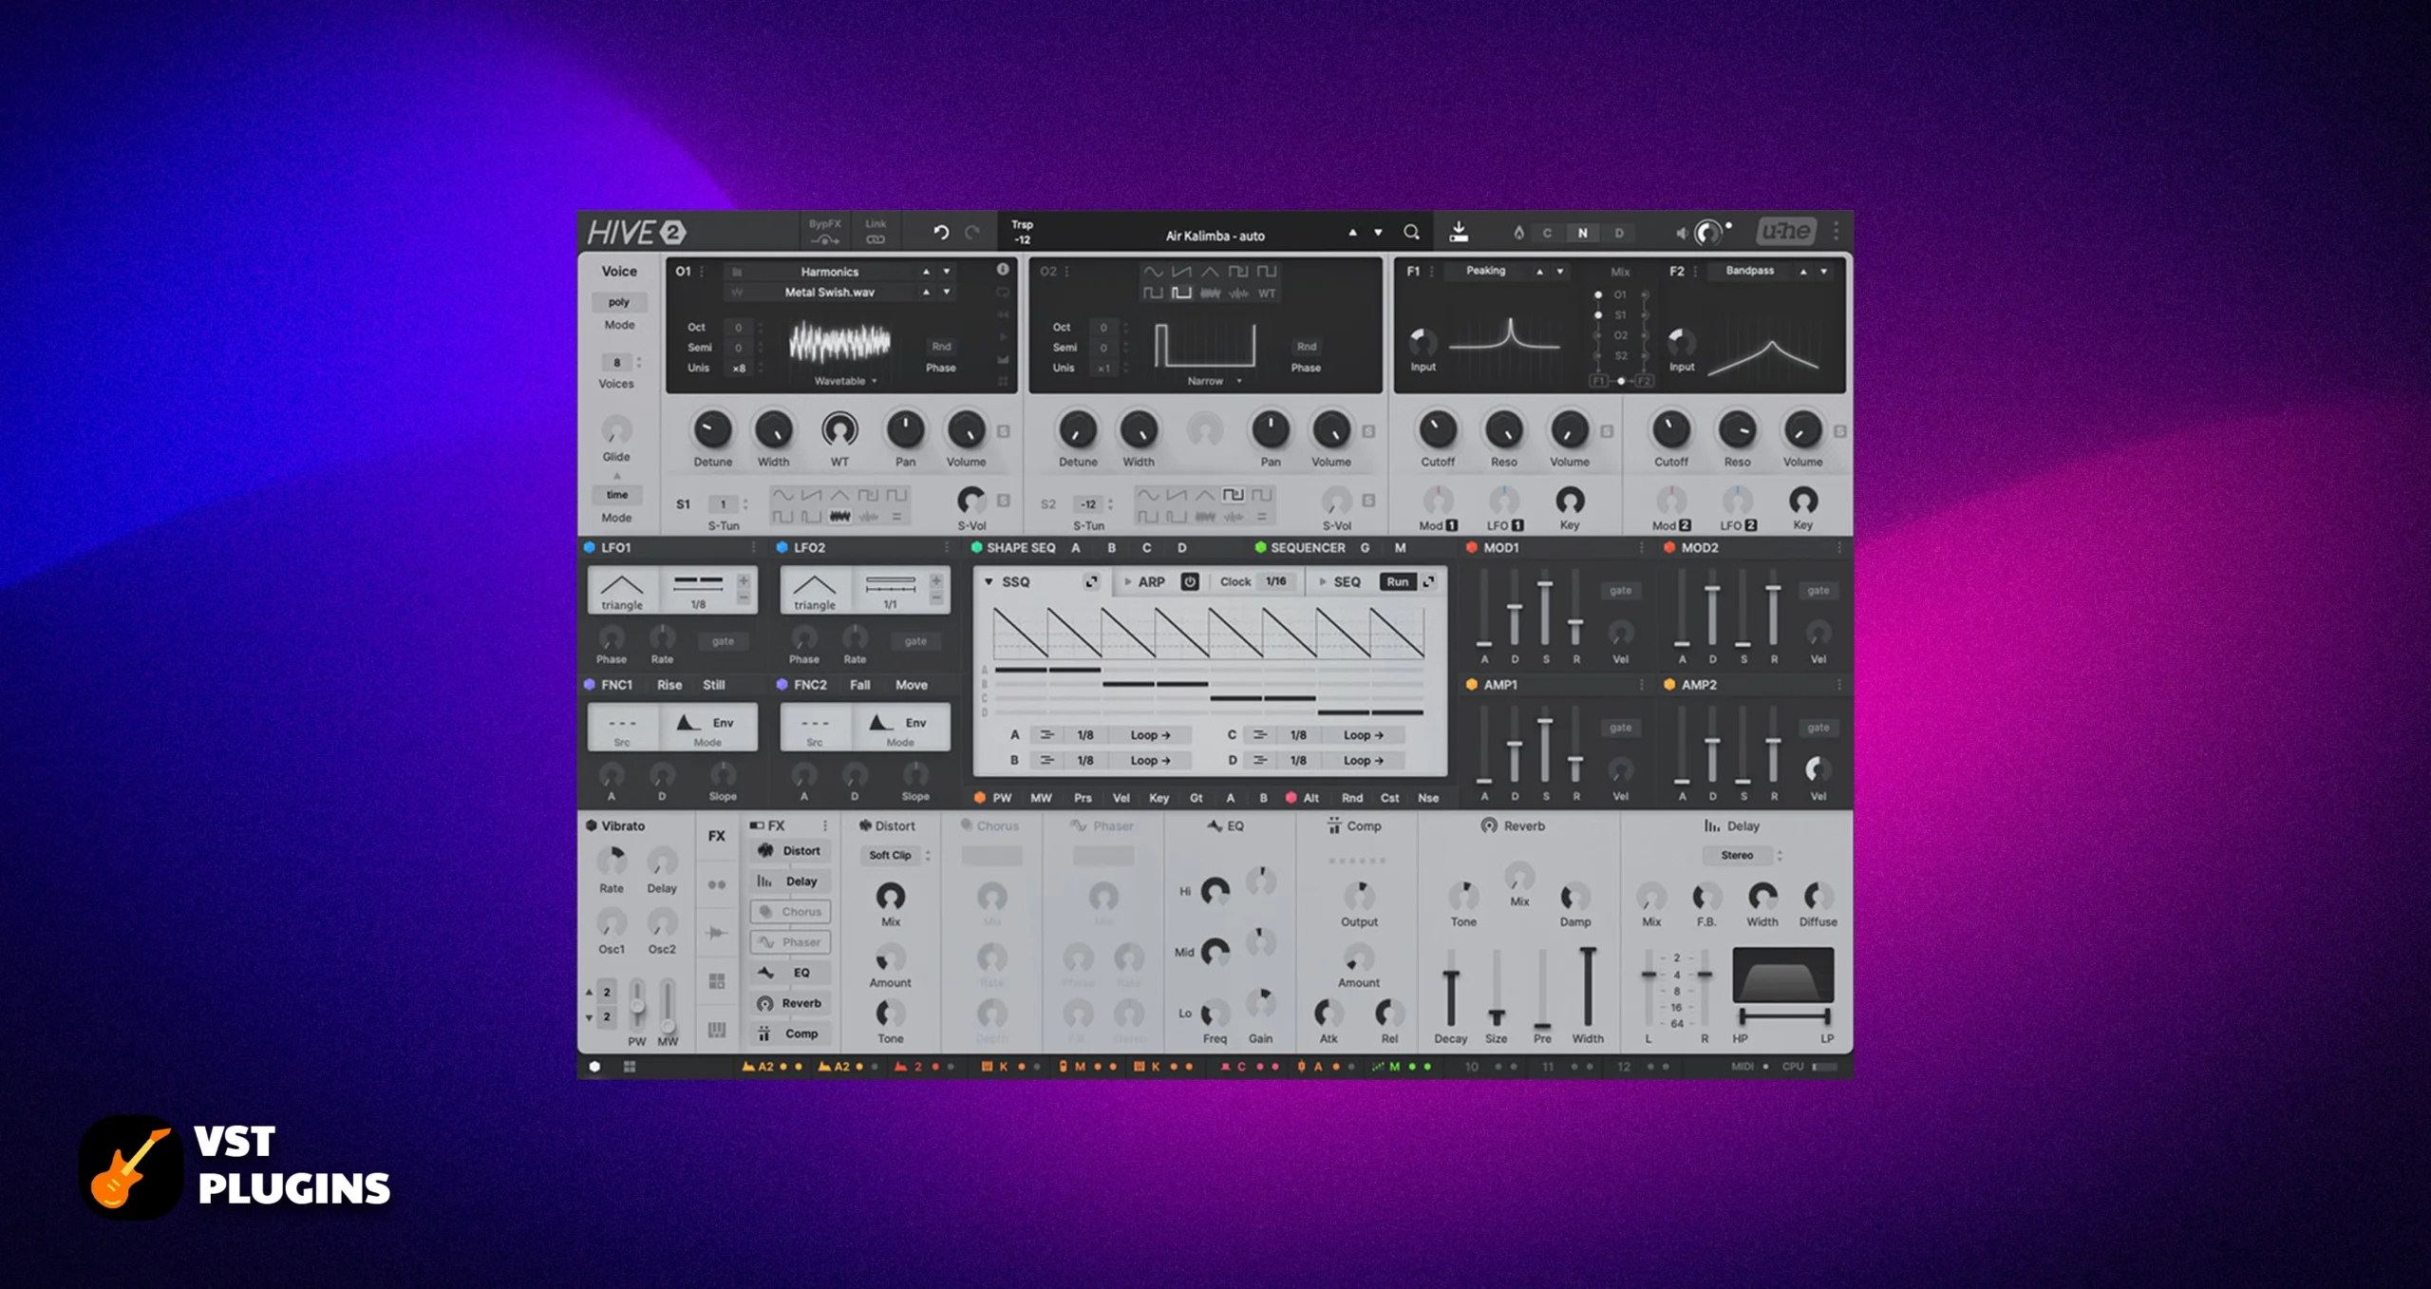2431x1289 pixels.
Task: Click the O1 WT position knob
Action: pyautogui.click(x=839, y=430)
